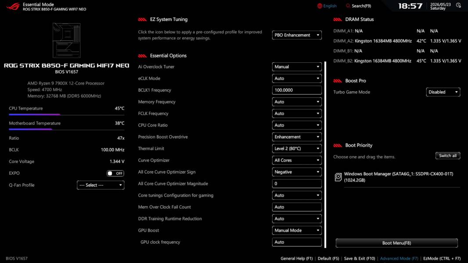Screen dimensions: 468x263
Task: Click the CPU Temperature bar
Action: coord(67,114)
